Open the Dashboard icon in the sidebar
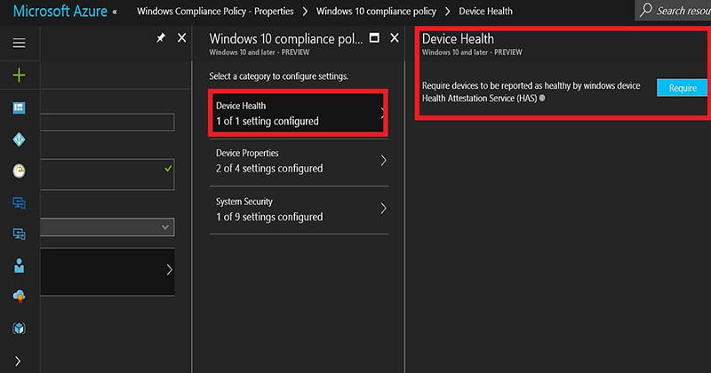The image size is (711, 373). 19,107
